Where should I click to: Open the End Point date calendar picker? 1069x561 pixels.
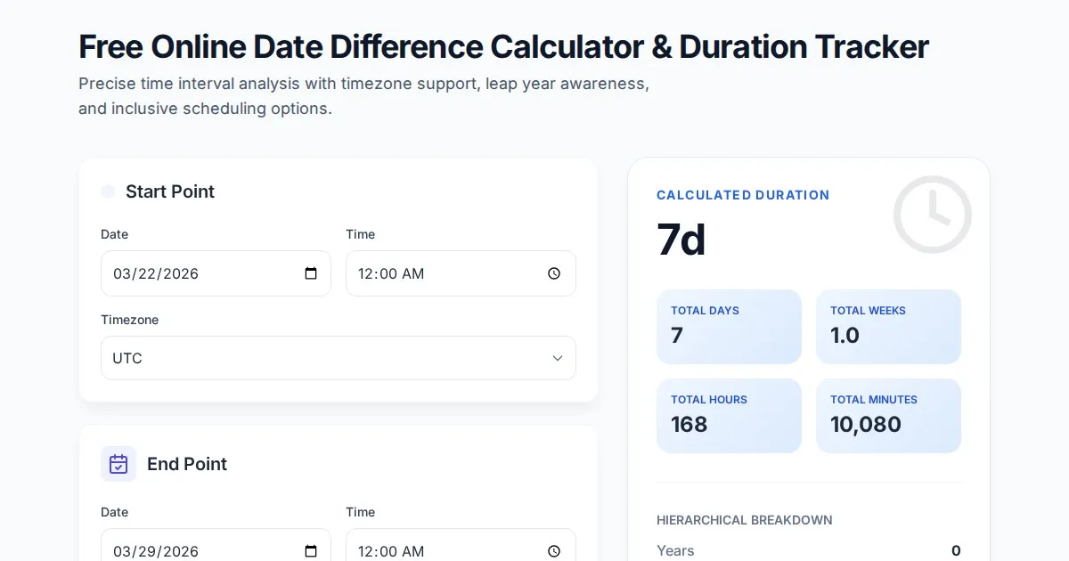(x=311, y=550)
